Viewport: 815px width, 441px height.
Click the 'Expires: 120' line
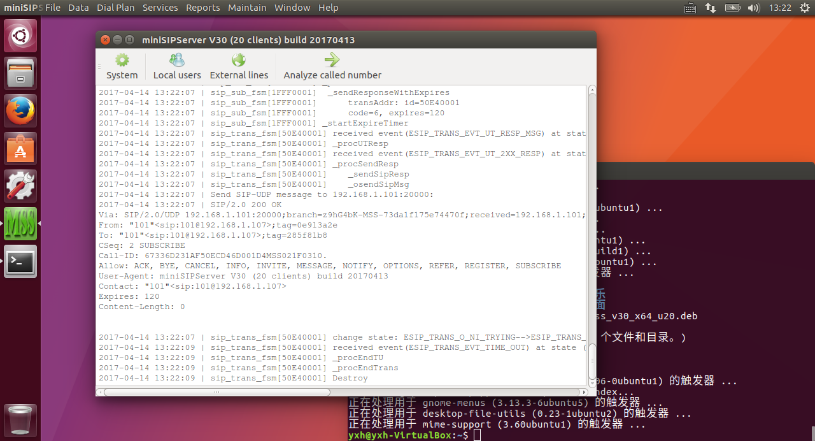click(129, 296)
